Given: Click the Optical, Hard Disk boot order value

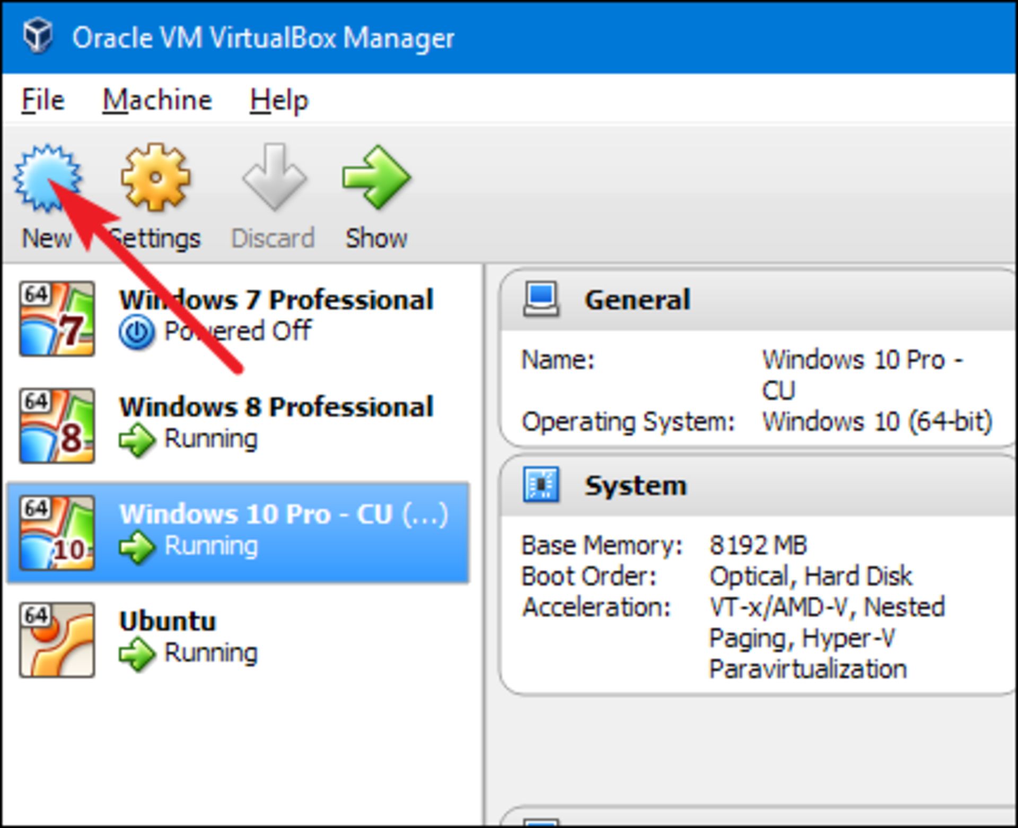Looking at the screenshot, I should [x=811, y=576].
